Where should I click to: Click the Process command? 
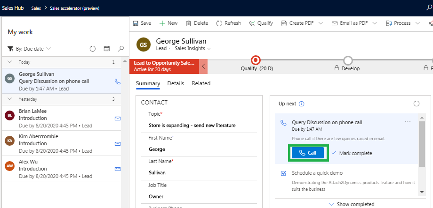pyautogui.click(x=398, y=23)
